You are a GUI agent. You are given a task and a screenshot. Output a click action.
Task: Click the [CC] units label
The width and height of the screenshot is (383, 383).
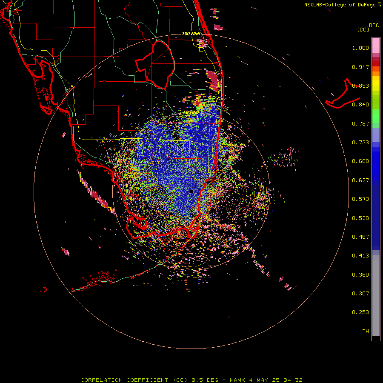pos(363,29)
